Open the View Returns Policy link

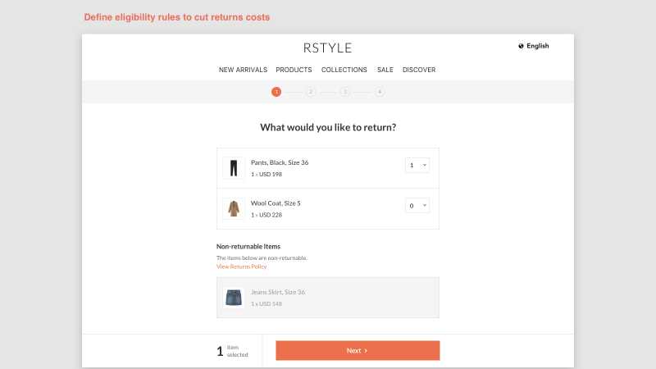coord(241,266)
